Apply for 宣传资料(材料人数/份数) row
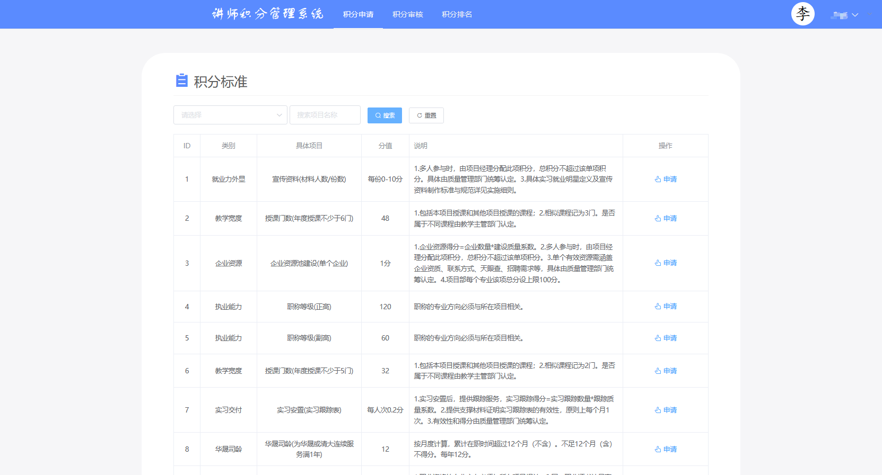882x475 pixels. 666,179
